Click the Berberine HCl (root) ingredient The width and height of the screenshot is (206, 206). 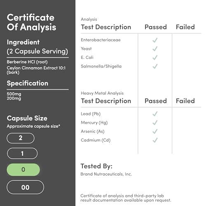point(27,62)
